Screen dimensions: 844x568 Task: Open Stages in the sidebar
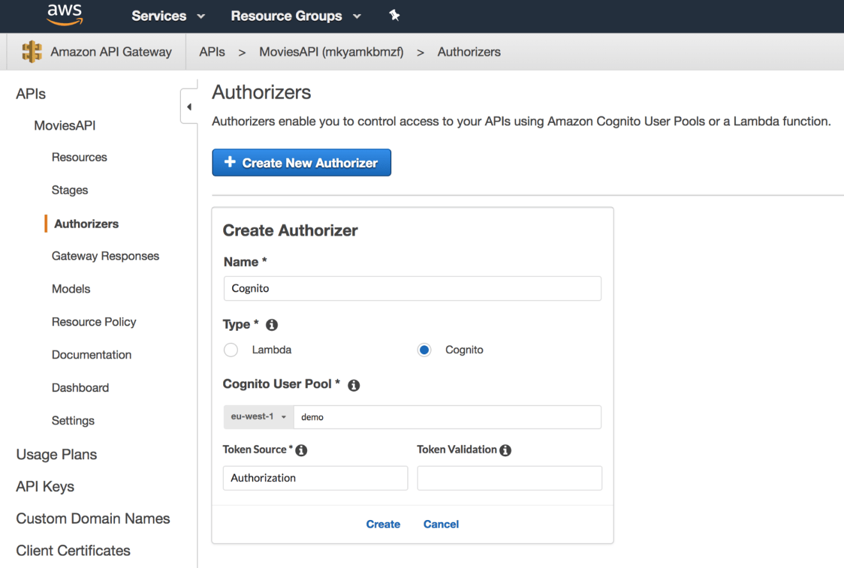pos(70,190)
